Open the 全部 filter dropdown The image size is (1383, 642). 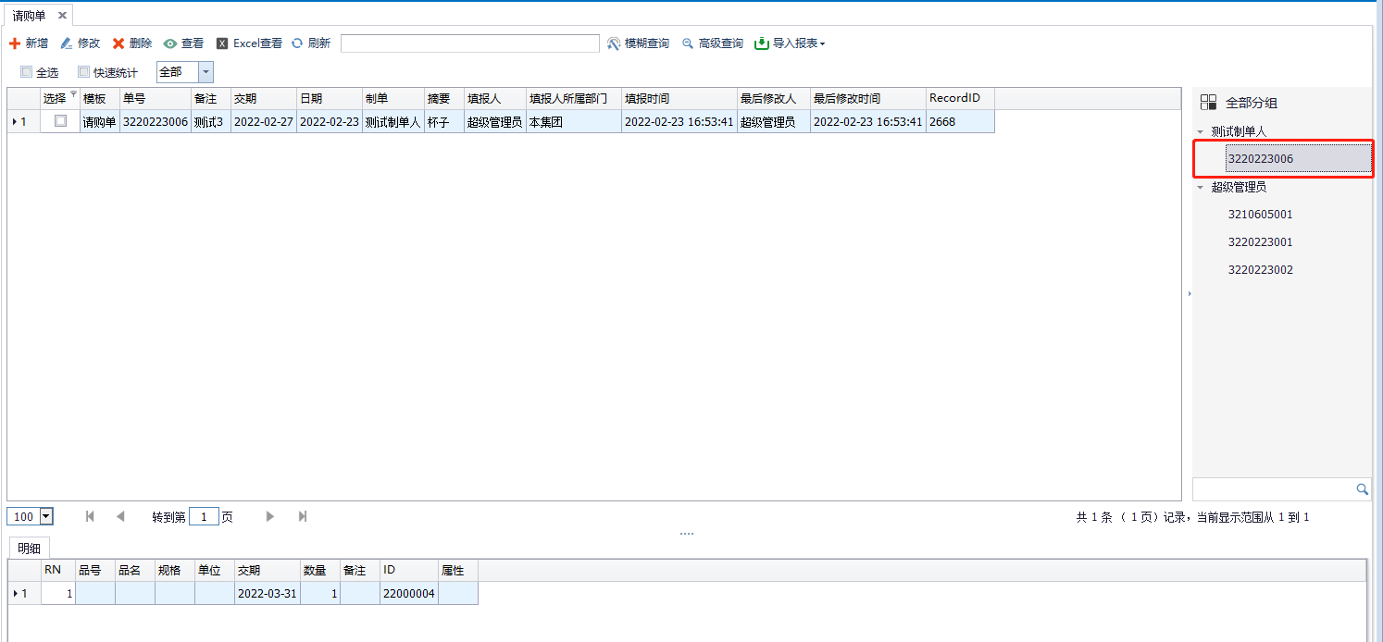pos(206,72)
